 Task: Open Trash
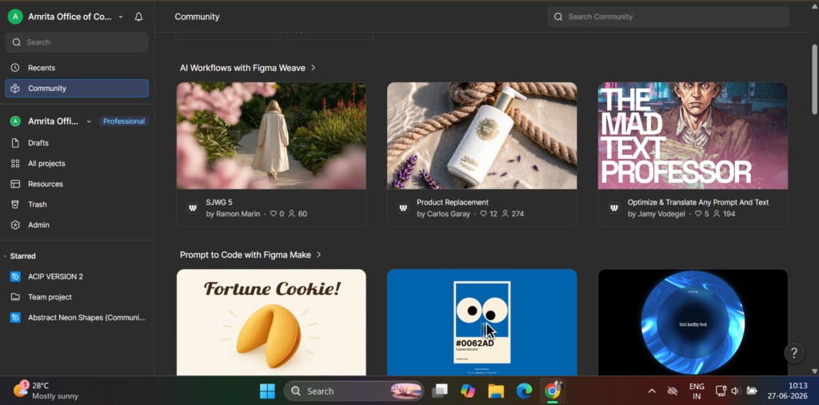pyautogui.click(x=77, y=204)
